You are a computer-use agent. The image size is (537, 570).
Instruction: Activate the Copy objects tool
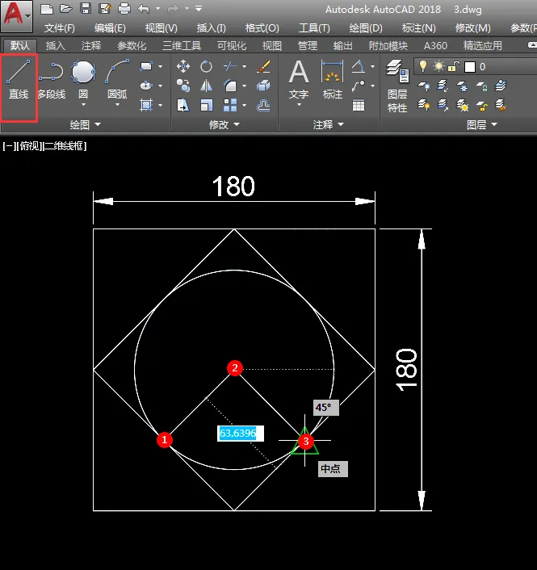click(182, 86)
